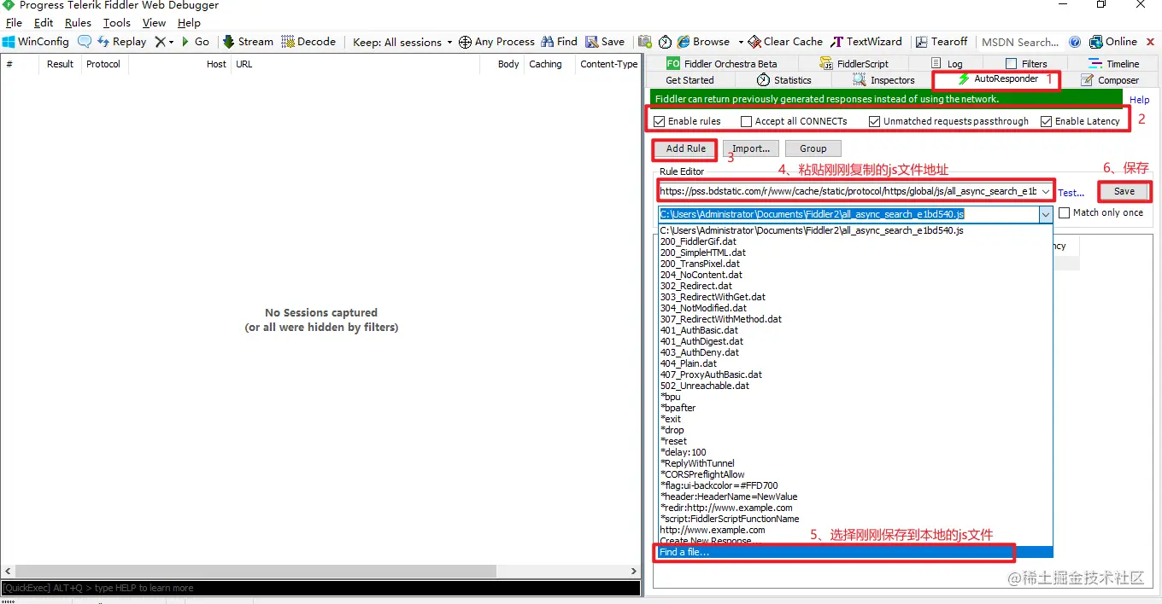Open WinConfig from the toolbar
Screen dimensions: 1162x604
[x=35, y=41]
